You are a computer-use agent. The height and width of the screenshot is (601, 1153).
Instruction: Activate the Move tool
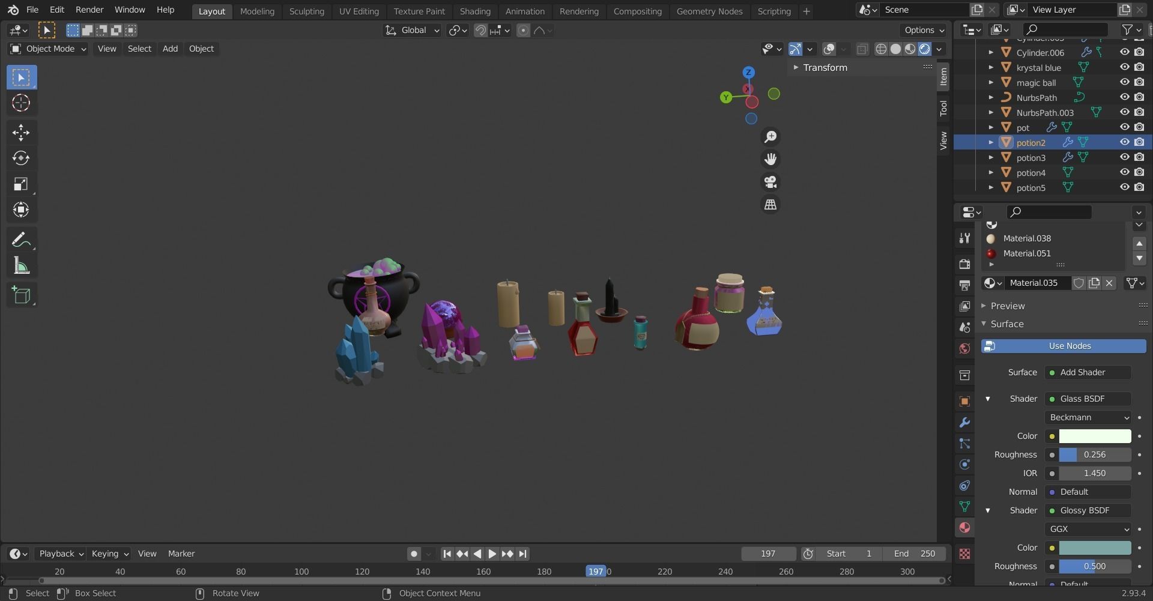pos(21,132)
